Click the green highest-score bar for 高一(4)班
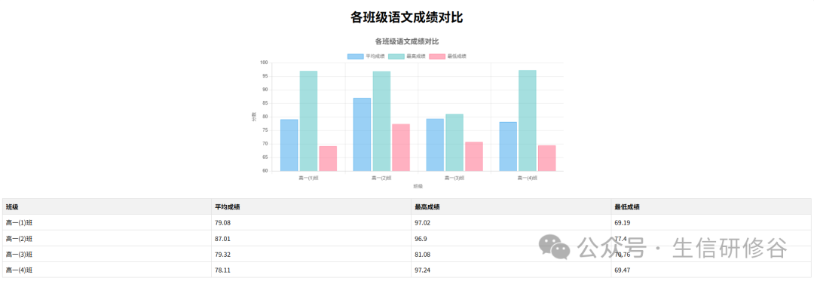The height and width of the screenshot is (281, 814). 528,121
